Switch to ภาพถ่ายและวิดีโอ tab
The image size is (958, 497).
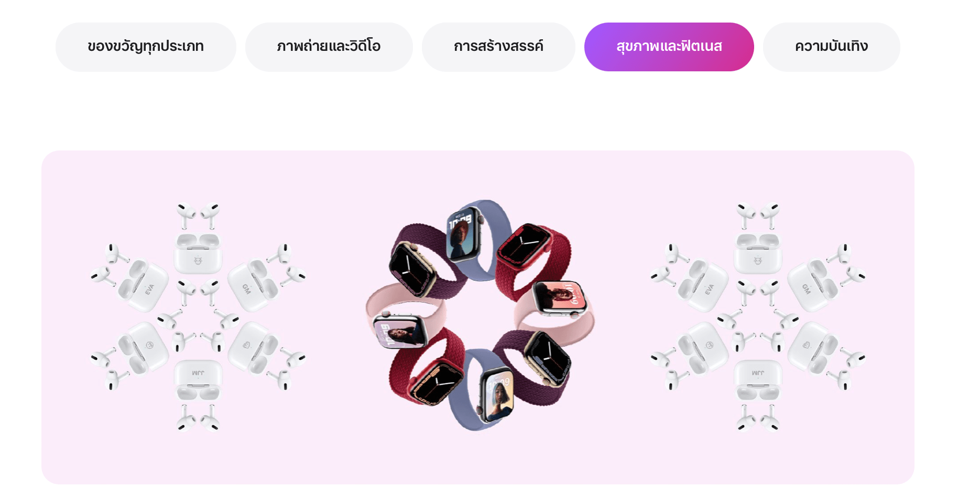pyautogui.click(x=329, y=47)
